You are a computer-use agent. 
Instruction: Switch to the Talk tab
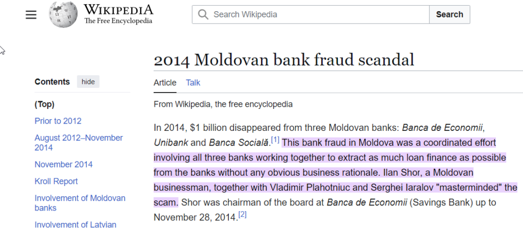pos(193,82)
